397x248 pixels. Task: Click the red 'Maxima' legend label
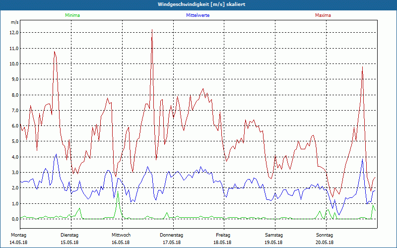pyautogui.click(x=323, y=15)
